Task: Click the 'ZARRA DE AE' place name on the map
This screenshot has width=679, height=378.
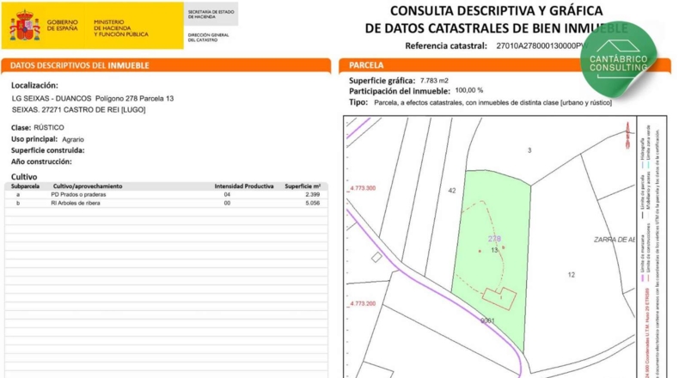Action: point(615,240)
